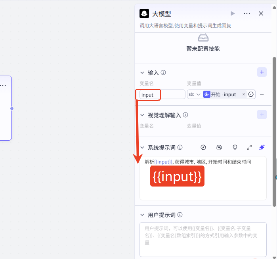Delete the input variable row with minus
277x259 pixels.
pyautogui.click(x=262, y=95)
